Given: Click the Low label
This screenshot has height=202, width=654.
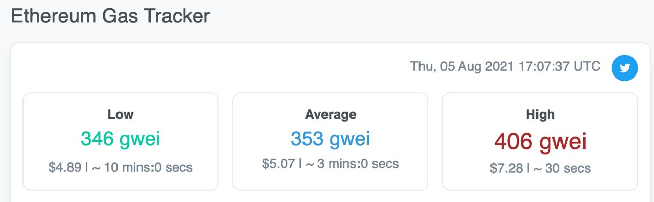Looking at the screenshot, I should (121, 114).
